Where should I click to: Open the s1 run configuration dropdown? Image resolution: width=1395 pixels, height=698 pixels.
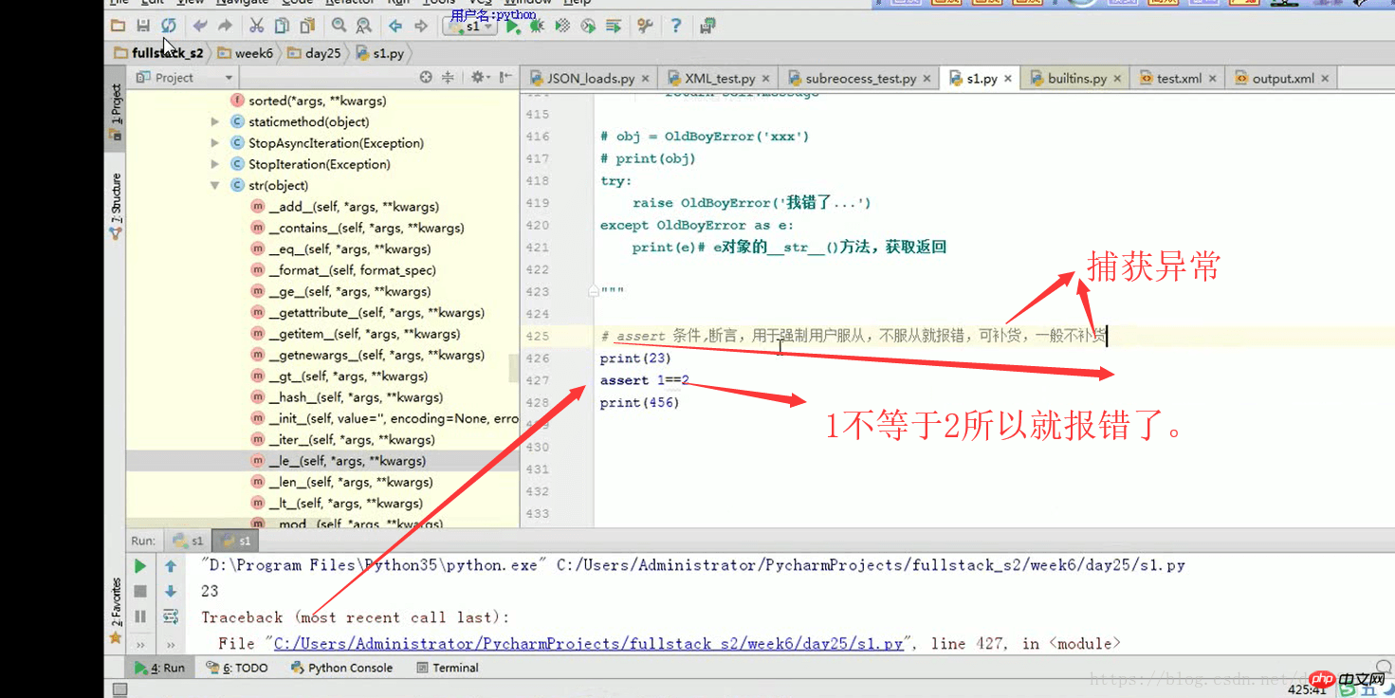pyautogui.click(x=472, y=27)
